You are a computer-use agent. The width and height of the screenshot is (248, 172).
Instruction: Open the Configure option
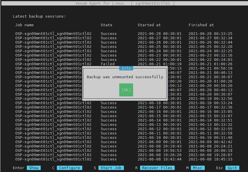pyautogui.click(x=69, y=168)
